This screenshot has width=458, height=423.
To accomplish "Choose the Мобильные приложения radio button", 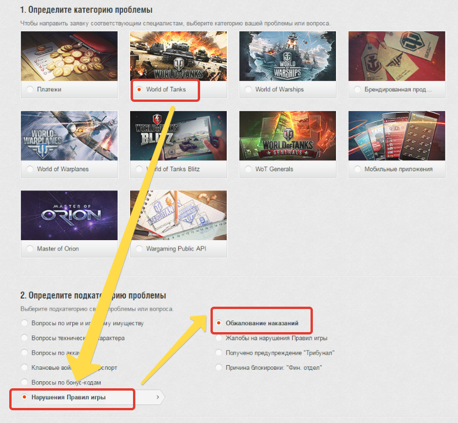I will (x=357, y=169).
